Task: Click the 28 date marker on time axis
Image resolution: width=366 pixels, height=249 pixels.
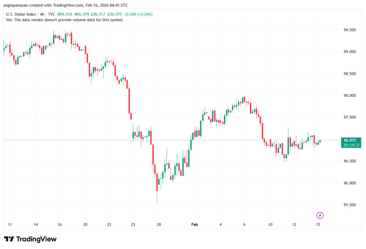Action: click(159, 225)
